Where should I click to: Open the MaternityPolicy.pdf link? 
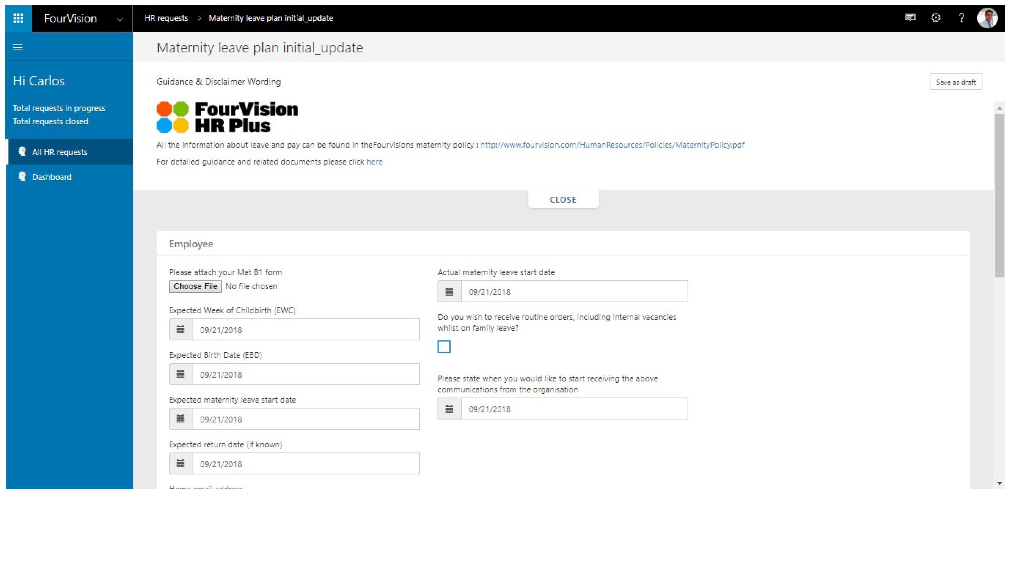[612, 145]
